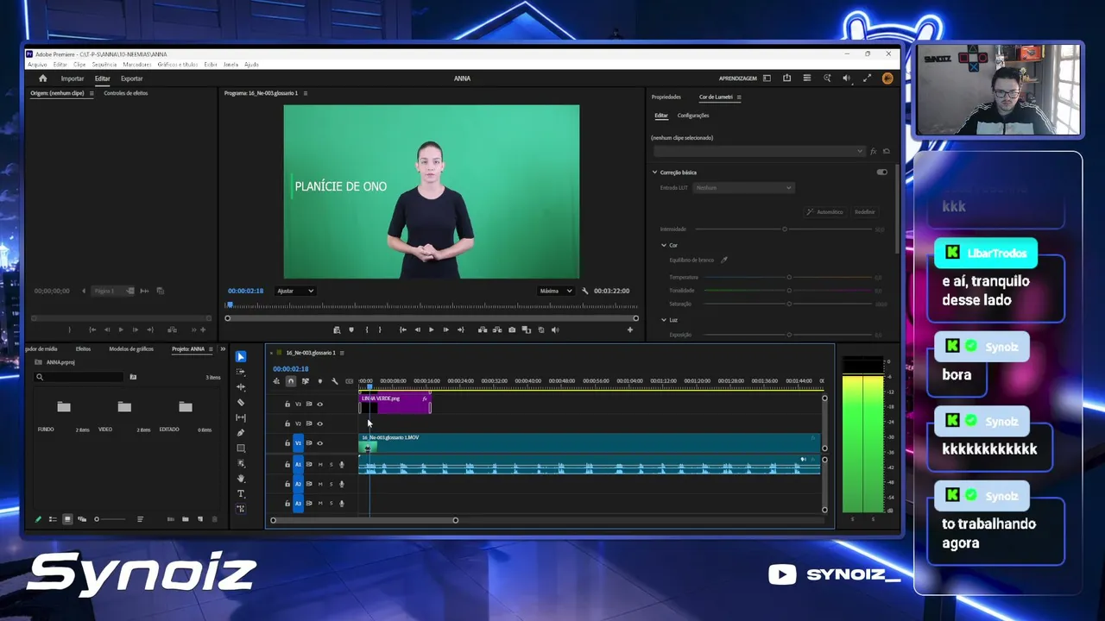The width and height of the screenshot is (1105, 621).
Task: Switch Project panel to list view
Action: click(x=53, y=519)
